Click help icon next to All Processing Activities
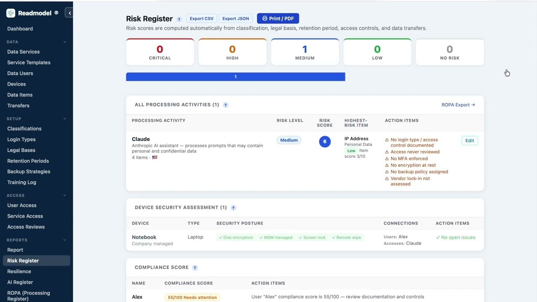The width and height of the screenshot is (537, 302). click(x=226, y=105)
